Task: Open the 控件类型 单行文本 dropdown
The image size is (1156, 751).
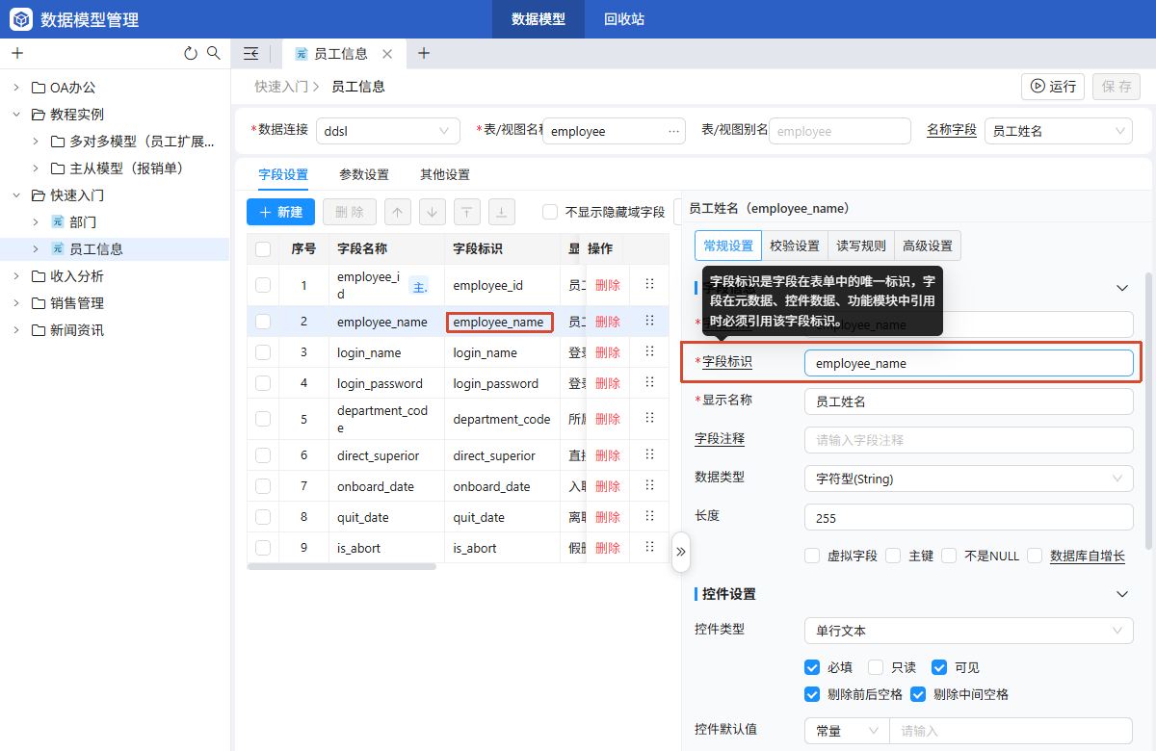Action: point(968,631)
